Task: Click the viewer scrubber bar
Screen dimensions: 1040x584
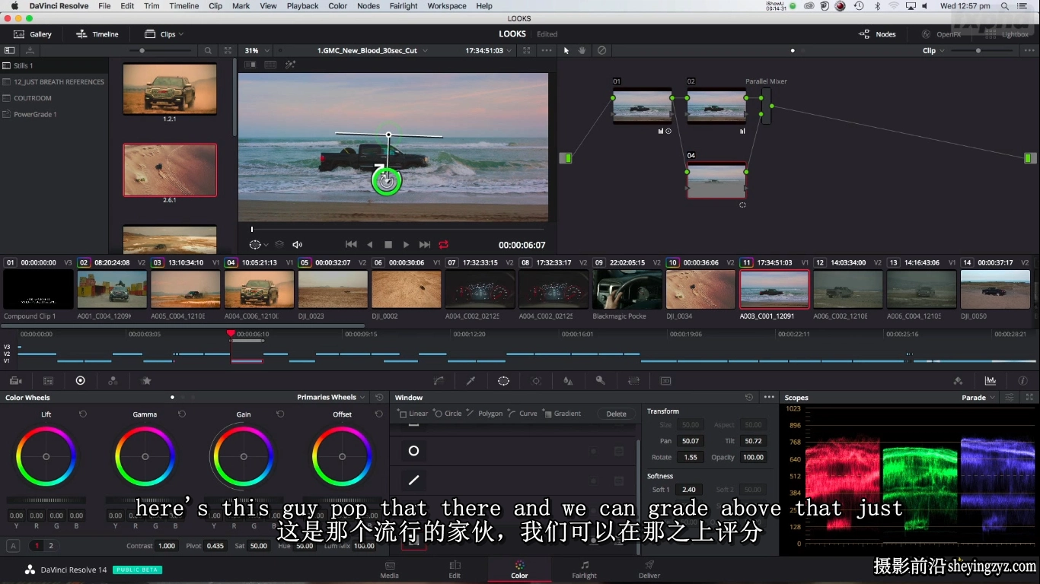Action: (397, 229)
